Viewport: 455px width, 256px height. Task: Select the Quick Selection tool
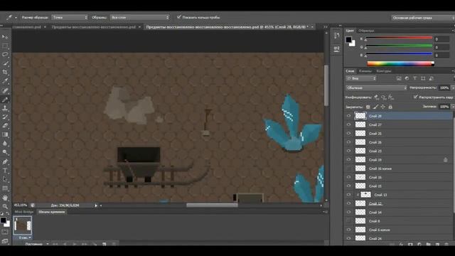[5, 63]
